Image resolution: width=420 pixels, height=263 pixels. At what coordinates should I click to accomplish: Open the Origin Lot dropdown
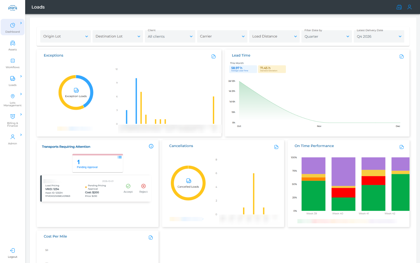coord(65,36)
